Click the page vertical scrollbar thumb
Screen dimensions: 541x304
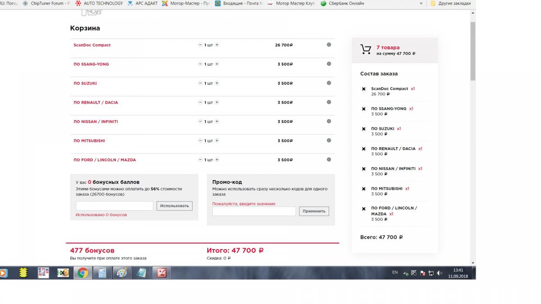473,50
